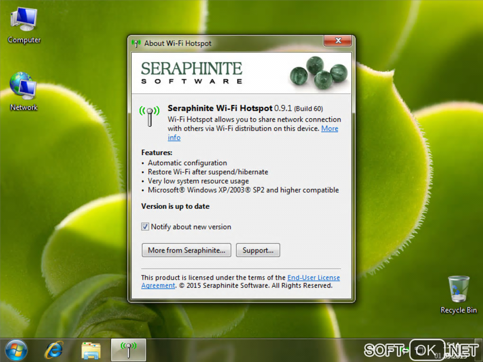The height and width of the screenshot is (362, 483).
Task: Open Windows Explorer from the taskbar
Action: [91, 351]
